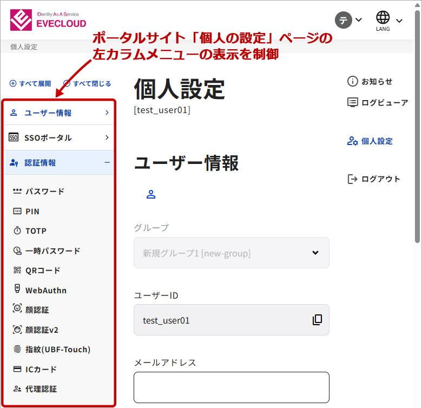Expand all sections with すべて展開
This screenshot has height=408, width=422.
pyautogui.click(x=30, y=83)
